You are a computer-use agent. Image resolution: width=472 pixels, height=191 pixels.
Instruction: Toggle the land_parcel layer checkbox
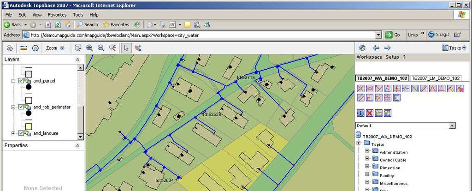click(x=21, y=81)
